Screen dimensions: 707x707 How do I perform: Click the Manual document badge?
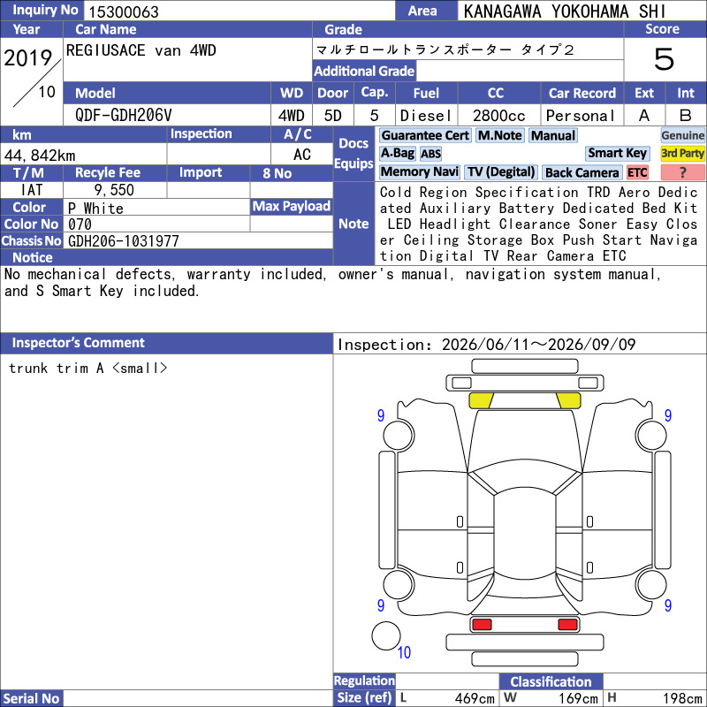(x=553, y=135)
